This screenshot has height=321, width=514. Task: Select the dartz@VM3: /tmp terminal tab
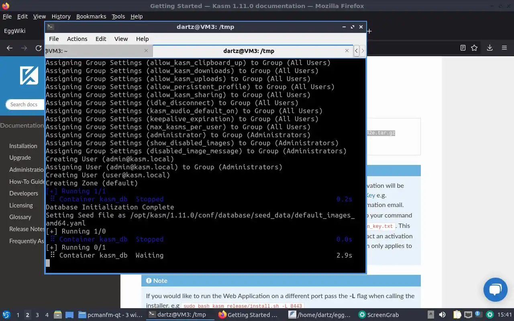pos(253,51)
